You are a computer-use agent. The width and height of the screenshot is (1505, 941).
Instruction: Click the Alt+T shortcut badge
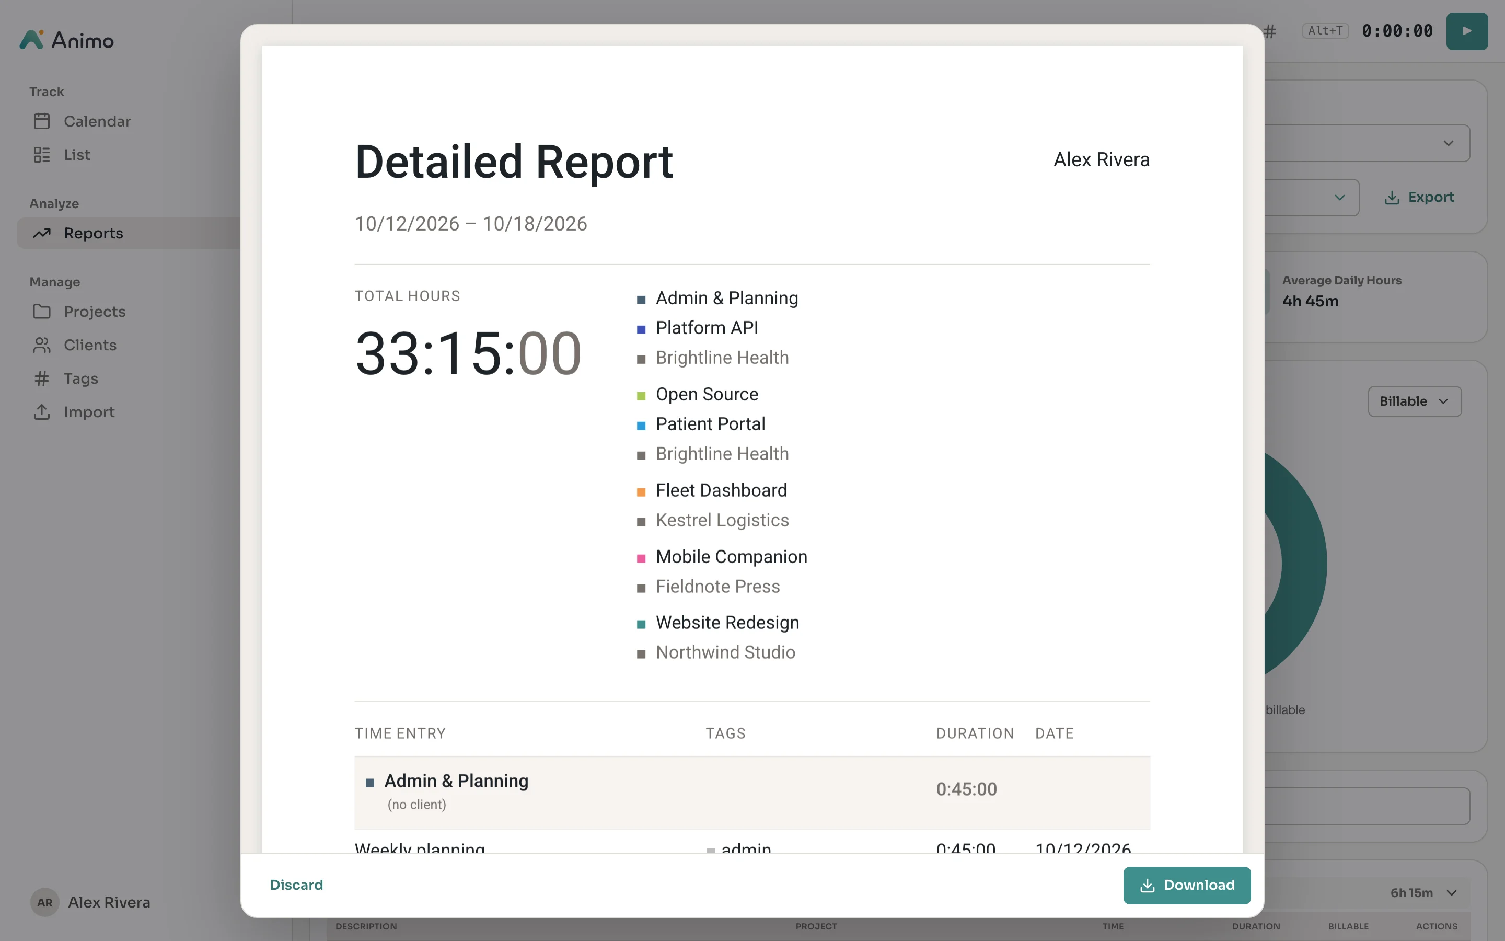(1325, 30)
